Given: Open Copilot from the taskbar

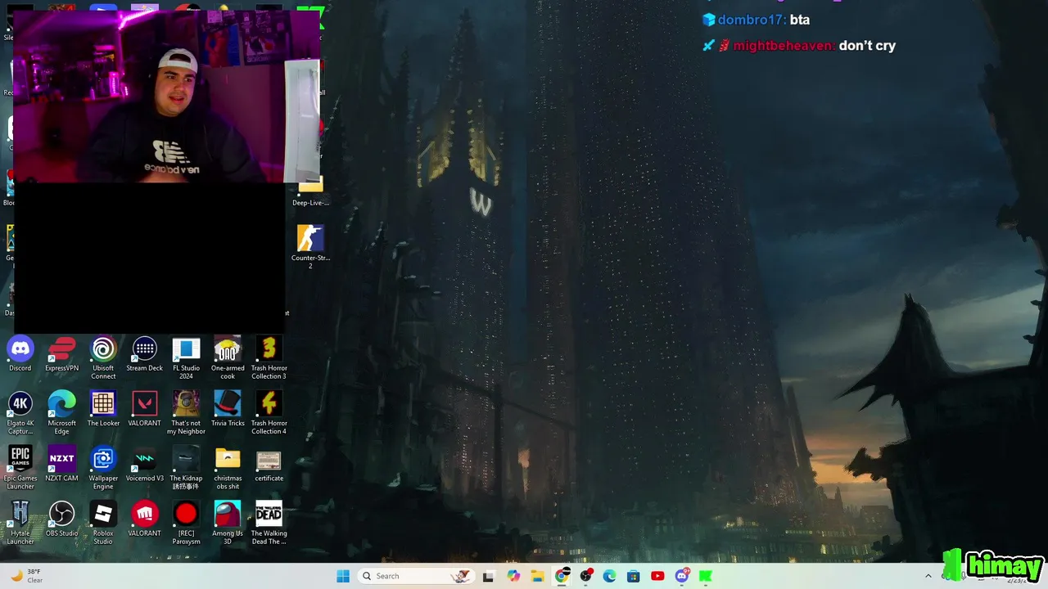Looking at the screenshot, I should 513,576.
